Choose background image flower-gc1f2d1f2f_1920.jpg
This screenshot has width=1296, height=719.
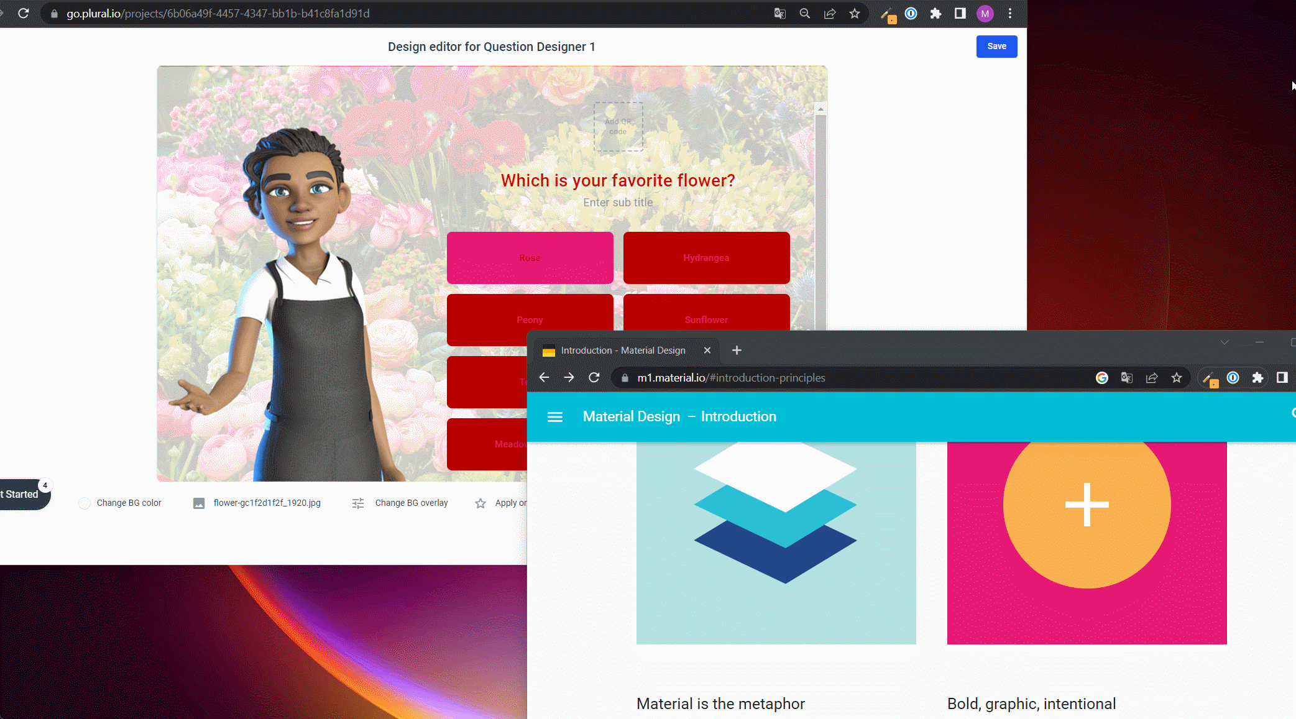257,503
